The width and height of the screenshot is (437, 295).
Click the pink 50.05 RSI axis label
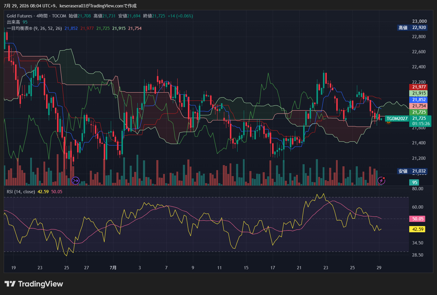coord(417,219)
